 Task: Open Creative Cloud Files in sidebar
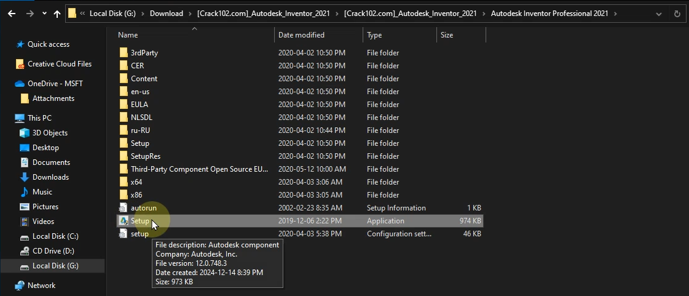59,64
